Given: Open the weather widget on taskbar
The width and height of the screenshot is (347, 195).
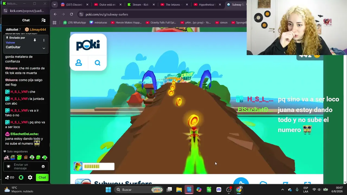Looking at the screenshot, I should pyautogui.click(x=19, y=190).
